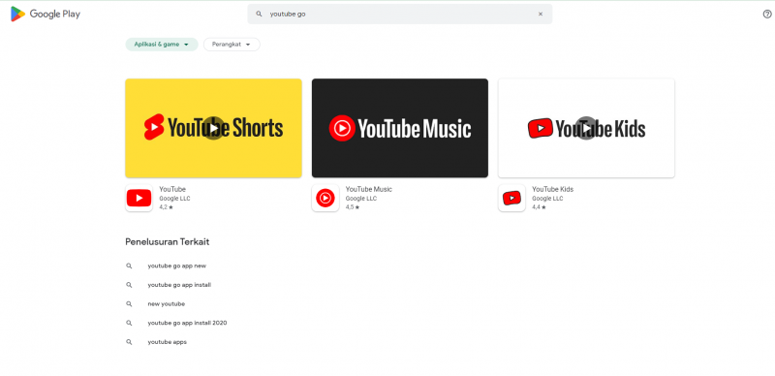
Task: Click the Penelusuran Terkait heading
Action: click(x=167, y=242)
